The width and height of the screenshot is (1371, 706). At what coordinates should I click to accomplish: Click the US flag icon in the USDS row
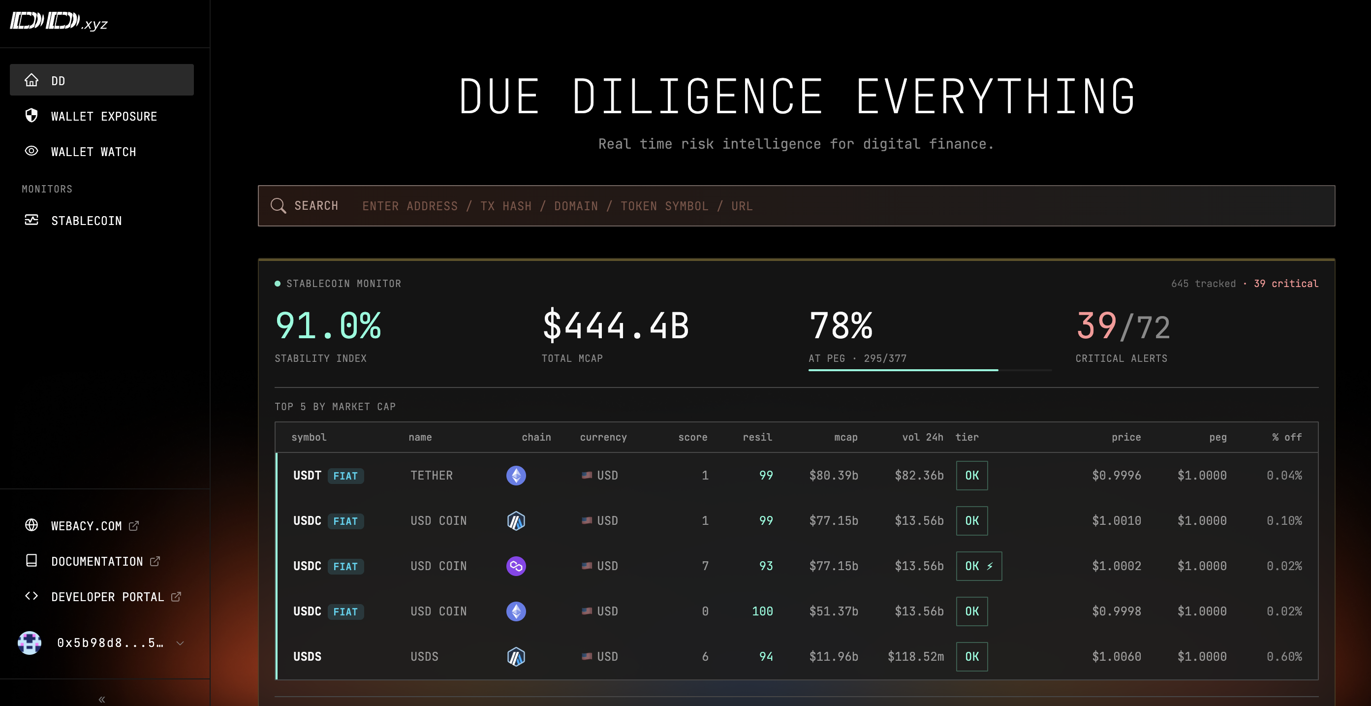(x=587, y=656)
